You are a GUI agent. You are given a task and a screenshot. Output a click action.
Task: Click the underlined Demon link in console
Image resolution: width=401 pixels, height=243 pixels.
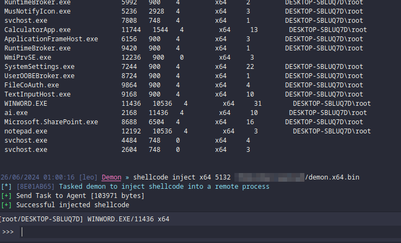pyautogui.click(x=111, y=177)
